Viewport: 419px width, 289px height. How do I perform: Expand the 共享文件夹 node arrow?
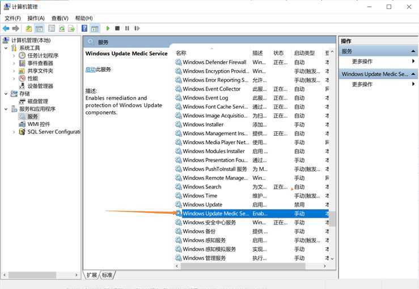(14, 71)
